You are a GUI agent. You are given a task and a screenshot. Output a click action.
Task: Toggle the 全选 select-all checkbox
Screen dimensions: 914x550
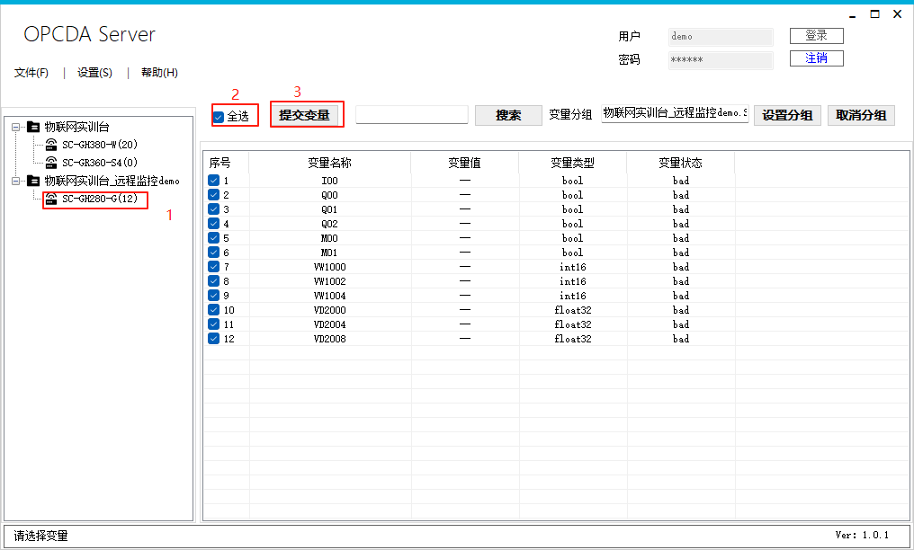(x=219, y=117)
